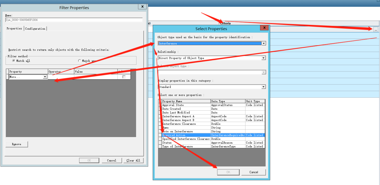380x185 pixels.
Task: Expand the Relationship dropdown
Action: [264, 58]
